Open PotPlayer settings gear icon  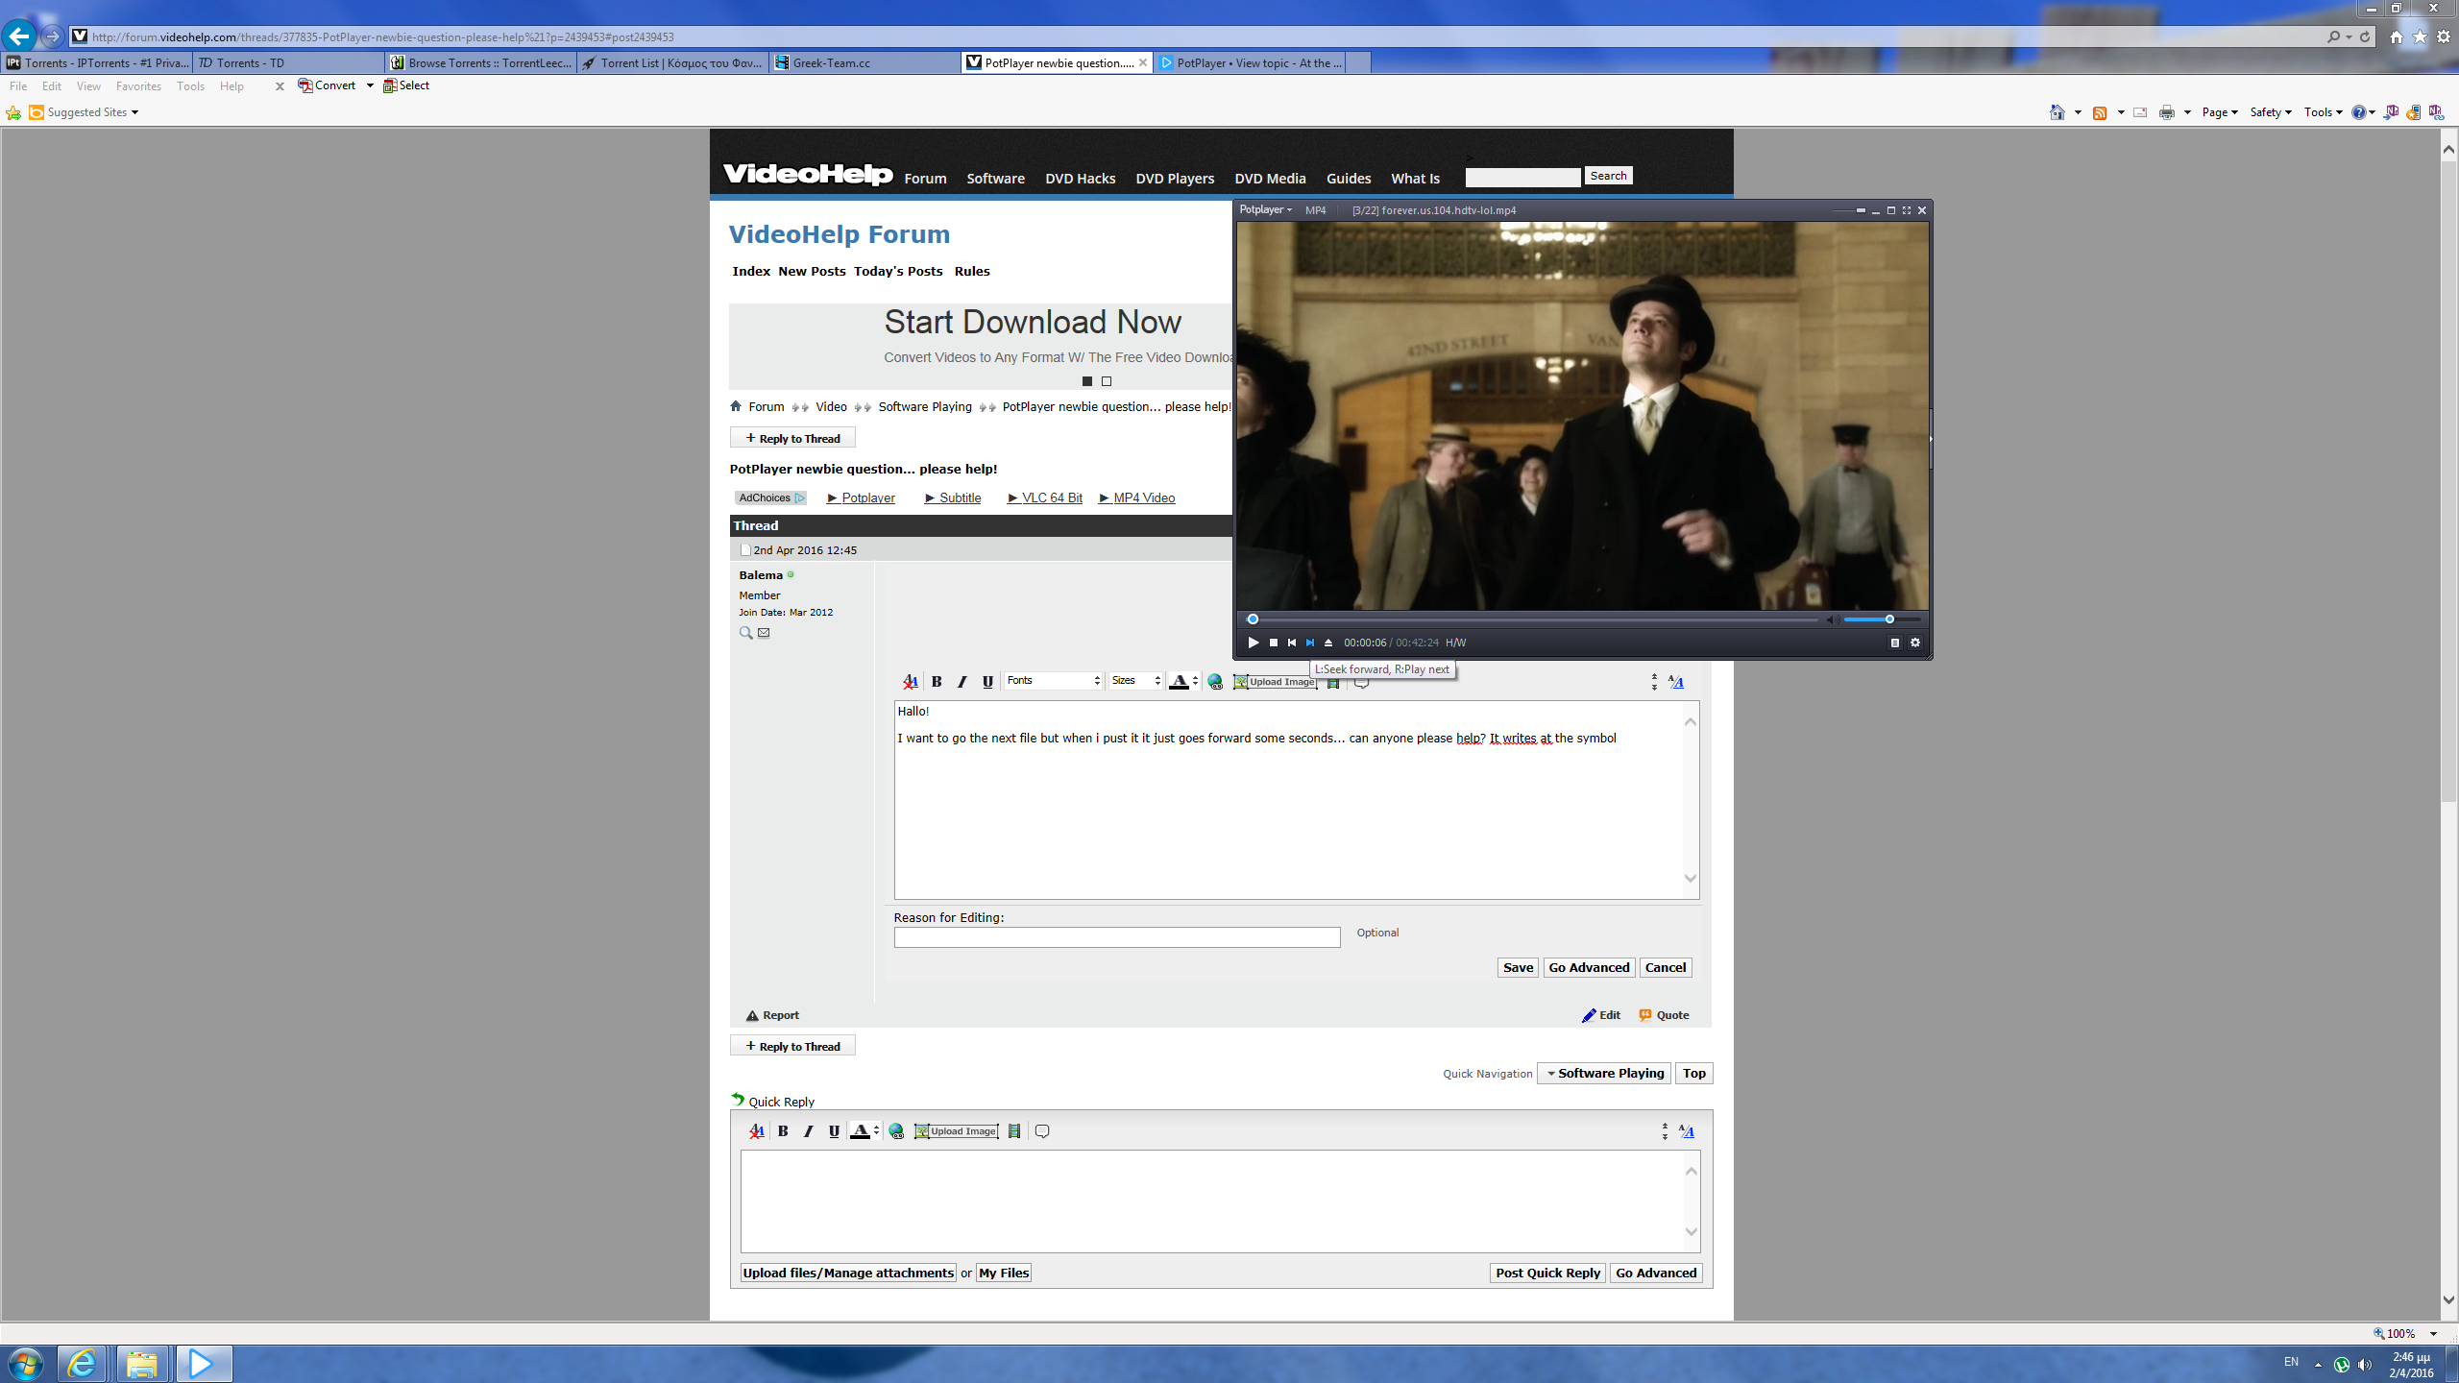click(1915, 643)
